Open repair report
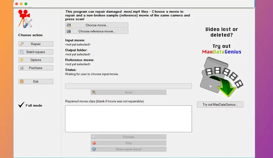The image size is (273, 158). pyautogui.click(x=128, y=149)
